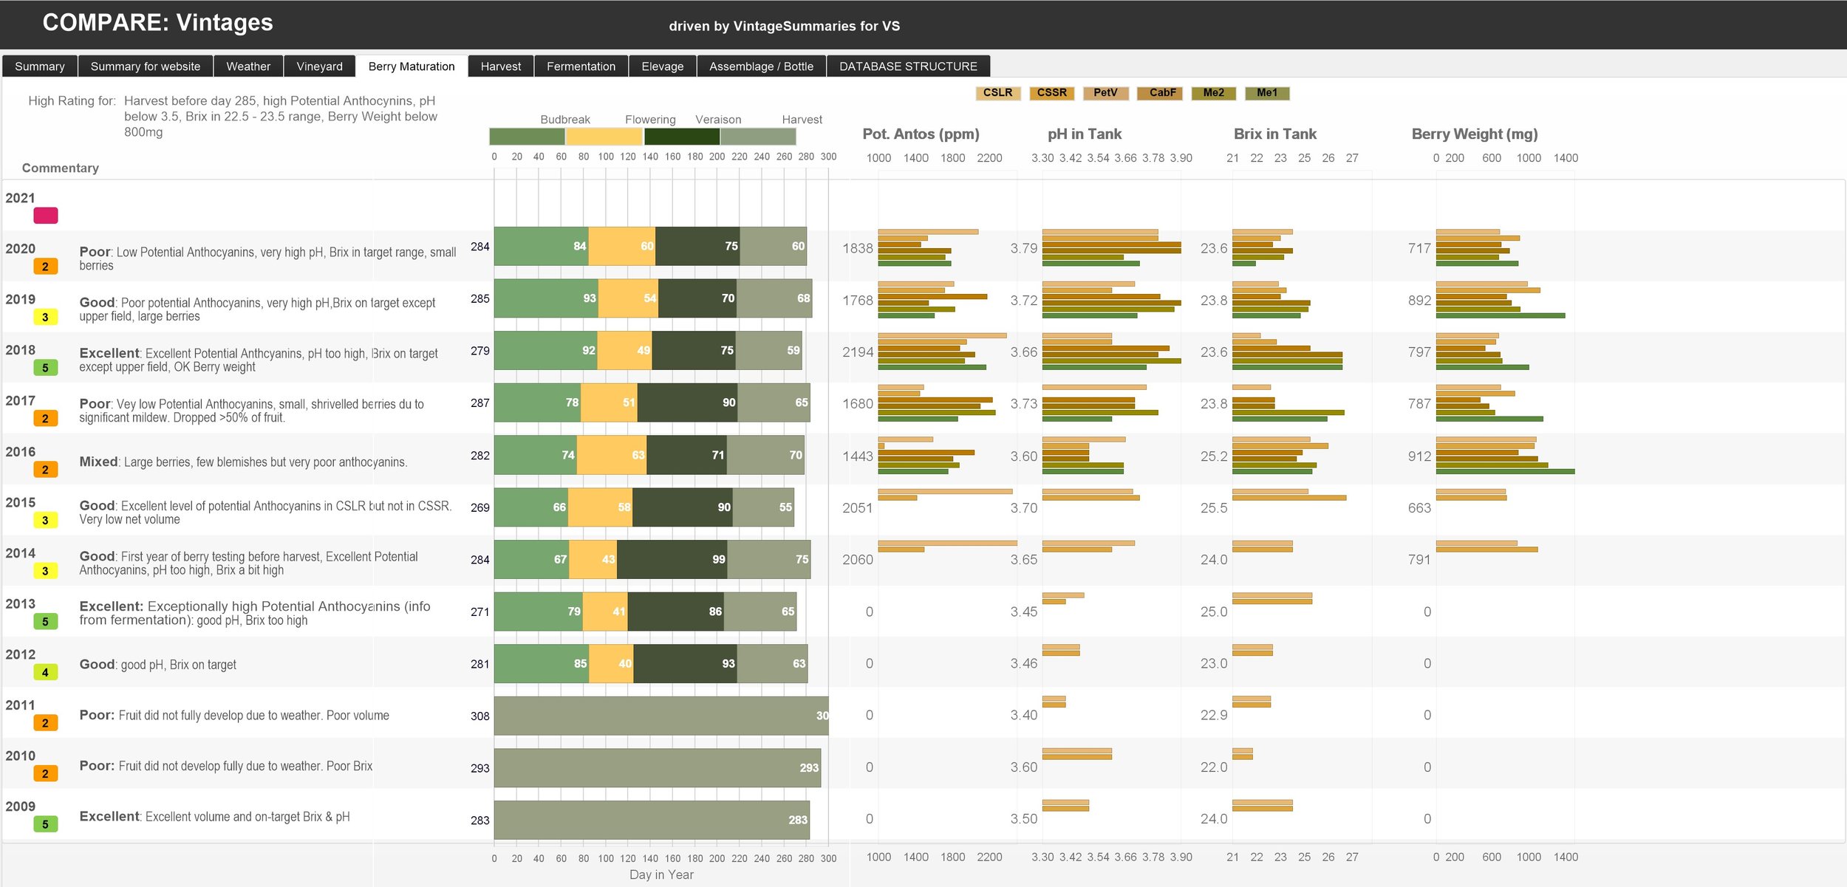Click the 2019 flowering segment 54
The image size is (1847, 887).
[x=628, y=298]
